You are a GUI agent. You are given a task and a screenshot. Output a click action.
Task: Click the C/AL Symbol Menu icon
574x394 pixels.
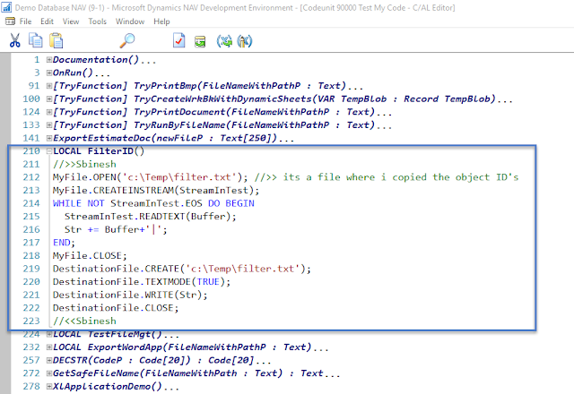click(224, 41)
